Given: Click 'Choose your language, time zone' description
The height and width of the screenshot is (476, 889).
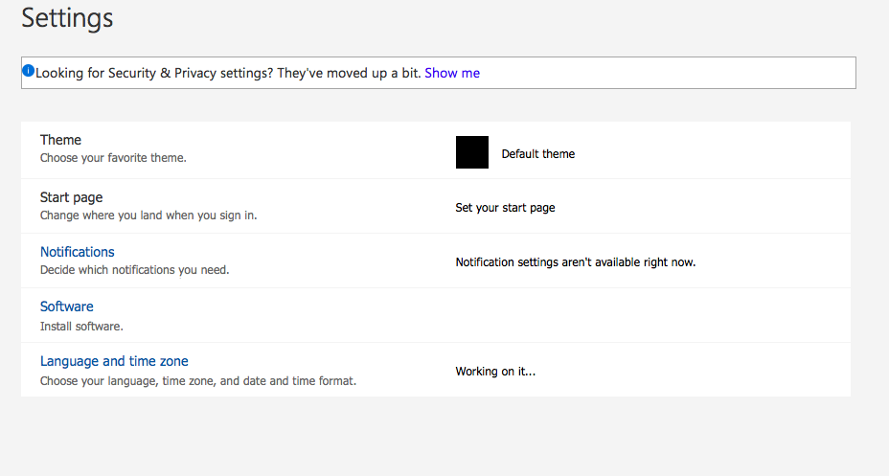Looking at the screenshot, I should [198, 381].
